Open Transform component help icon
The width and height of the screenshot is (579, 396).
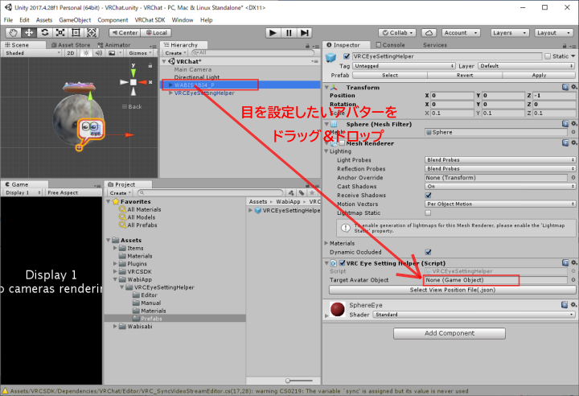click(565, 87)
